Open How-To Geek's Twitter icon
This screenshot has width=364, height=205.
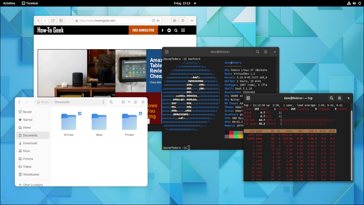(x=169, y=30)
